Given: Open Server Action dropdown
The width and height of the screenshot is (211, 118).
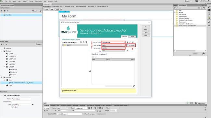Looking at the screenshot, I should 124,48.
